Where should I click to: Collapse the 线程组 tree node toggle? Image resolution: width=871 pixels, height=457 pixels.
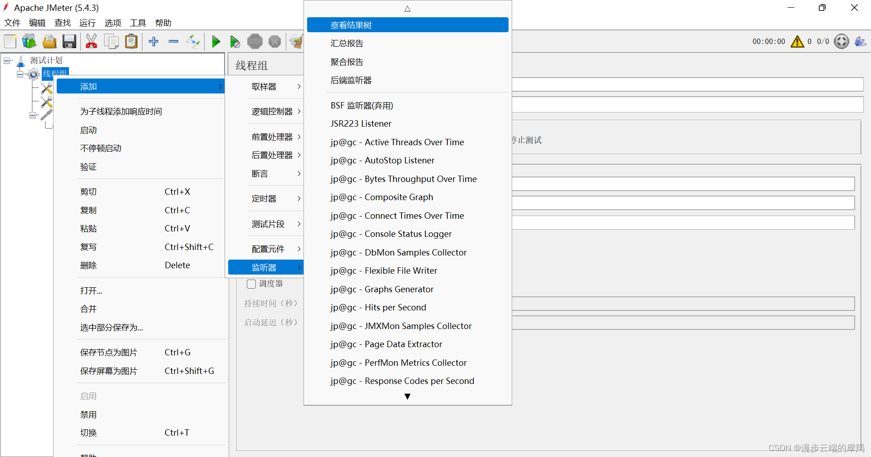(20, 74)
